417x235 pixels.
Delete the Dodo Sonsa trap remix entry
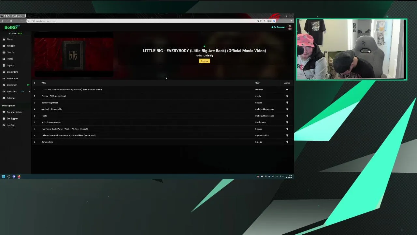[x=287, y=122]
